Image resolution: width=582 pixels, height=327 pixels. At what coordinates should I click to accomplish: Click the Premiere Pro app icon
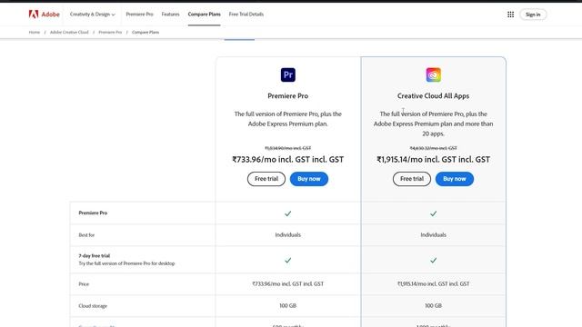[x=287, y=74]
